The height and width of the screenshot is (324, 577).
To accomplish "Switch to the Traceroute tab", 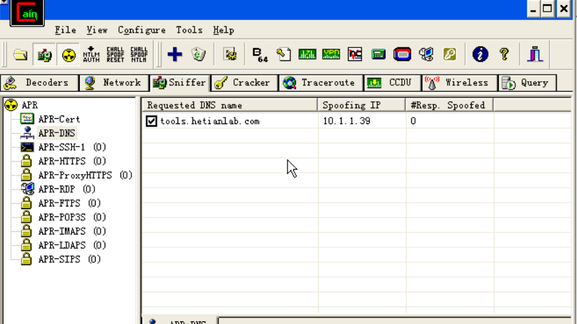I will click(x=321, y=82).
